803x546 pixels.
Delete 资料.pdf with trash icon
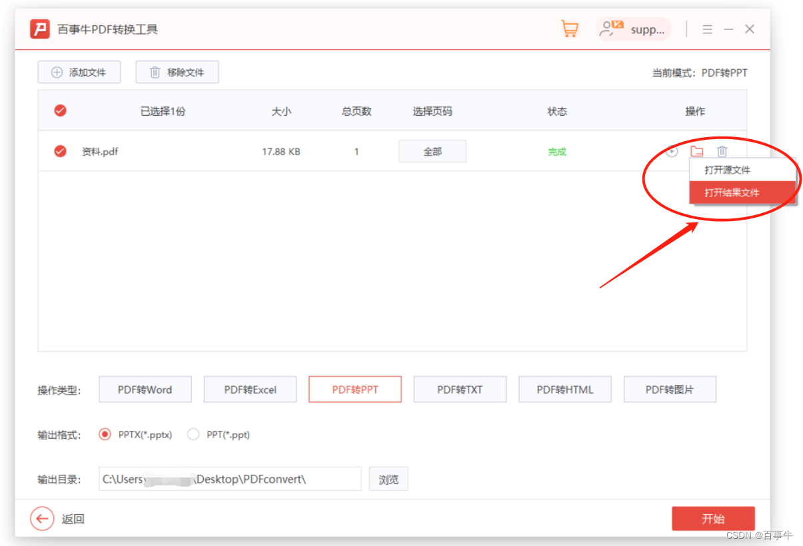pyautogui.click(x=722, y=152)
